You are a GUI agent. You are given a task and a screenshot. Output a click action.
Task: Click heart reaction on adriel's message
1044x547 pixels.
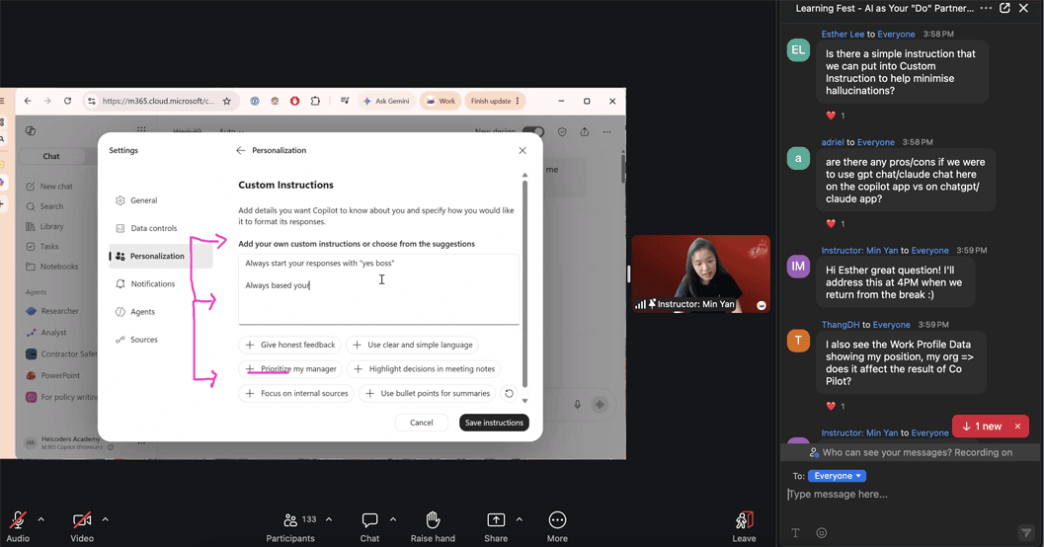click(x=831, y=223)
